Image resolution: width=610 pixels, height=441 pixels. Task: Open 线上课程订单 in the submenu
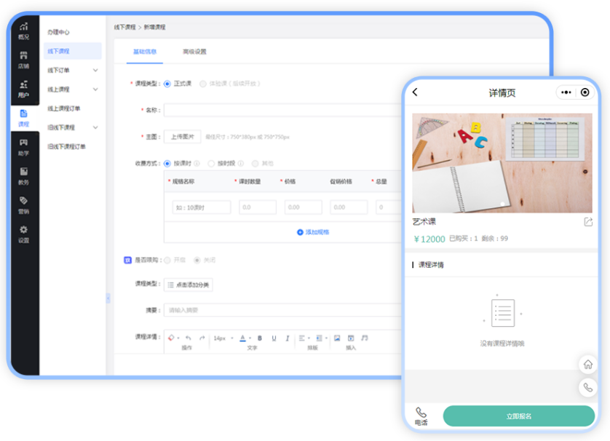pyautogui.click(x=64, y=108)
